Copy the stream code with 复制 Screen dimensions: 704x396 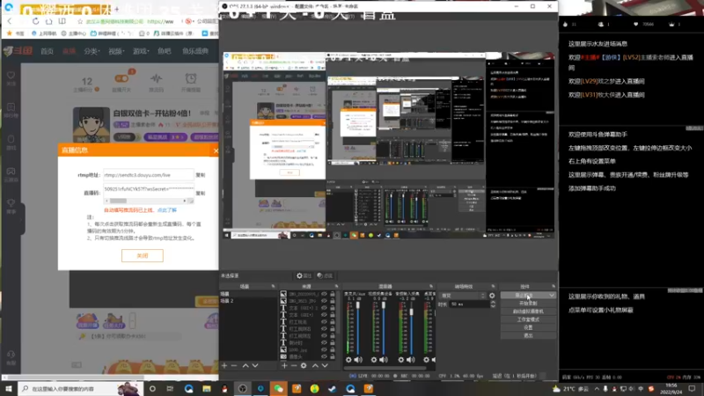[x=201, y=193]
